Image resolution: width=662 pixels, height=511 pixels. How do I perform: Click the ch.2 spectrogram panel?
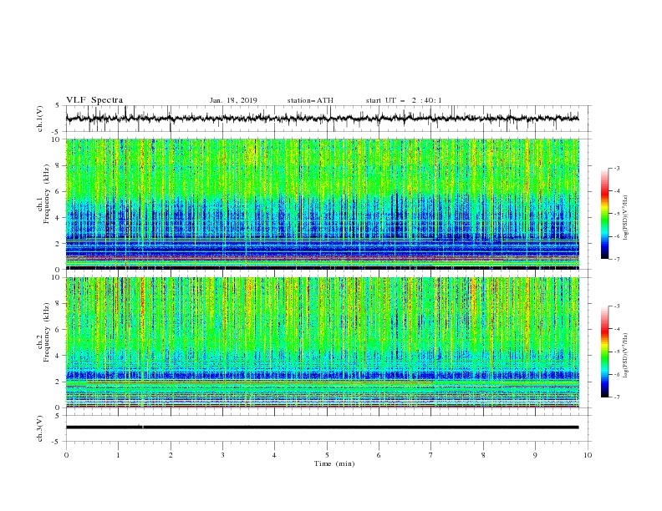[x=322, y=342]
